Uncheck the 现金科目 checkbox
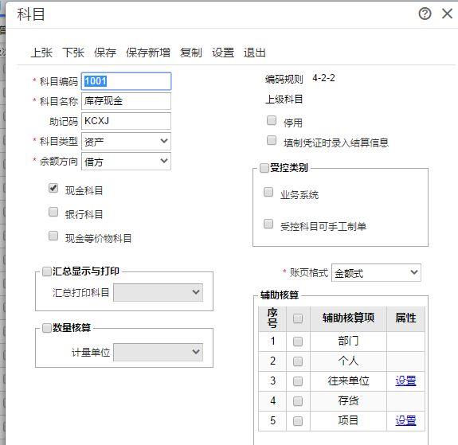 (x=53, y=188)
